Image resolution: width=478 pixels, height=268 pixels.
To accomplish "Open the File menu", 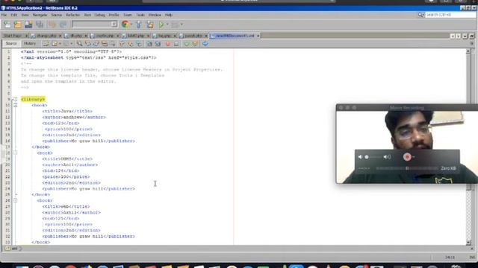I will (x=4, y=15).
